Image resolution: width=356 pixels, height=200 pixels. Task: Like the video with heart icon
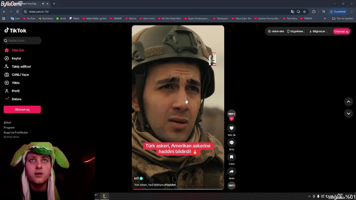pos(231,128)
